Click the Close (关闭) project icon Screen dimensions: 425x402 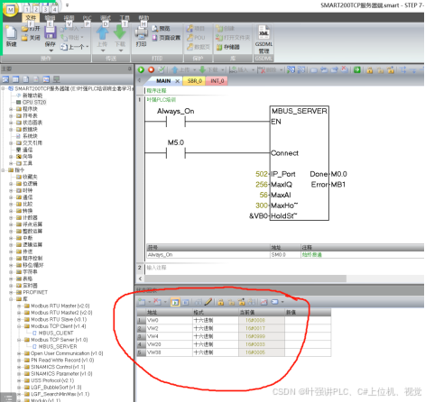click(x=24, y=38)
